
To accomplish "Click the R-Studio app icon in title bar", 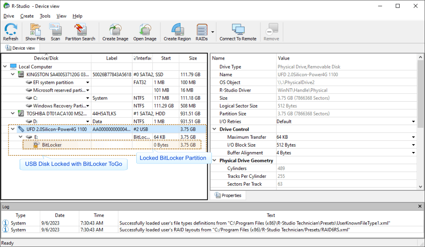I will pyautogui.click(x=6, y=6).
